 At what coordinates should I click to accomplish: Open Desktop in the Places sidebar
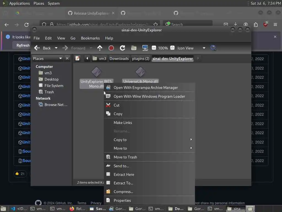click(51, 79)
